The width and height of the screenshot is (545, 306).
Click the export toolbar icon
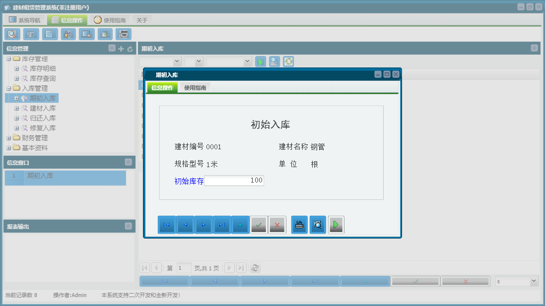pos(105,34)
